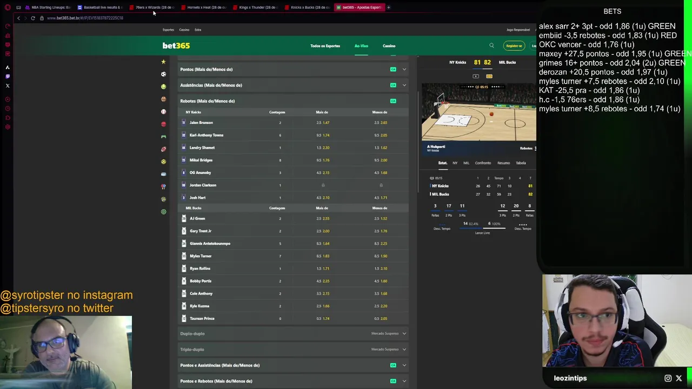The height and width of the screenshot is (389, 692).
Task: Bet Kyle Kuzma Mais de 2.5 at 1.66
Action: click(323, 306)
